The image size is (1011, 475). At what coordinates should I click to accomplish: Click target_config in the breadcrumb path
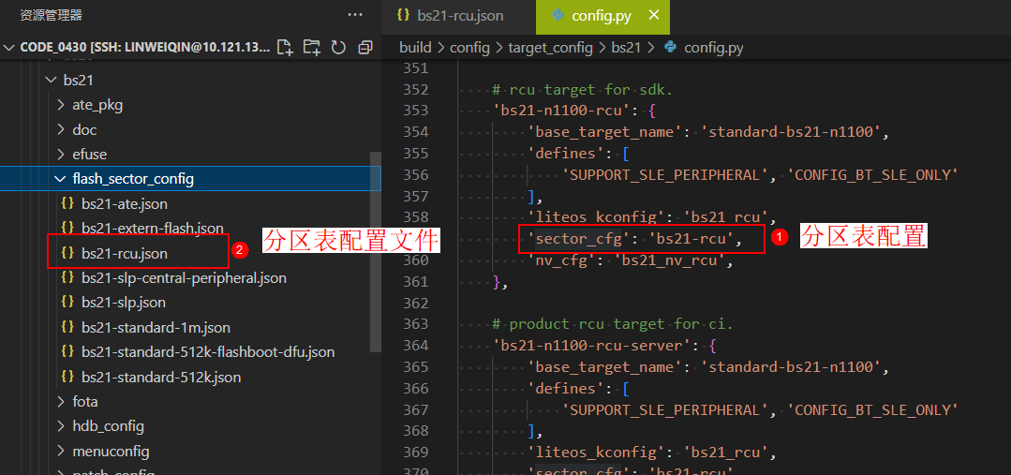(550, 47)
